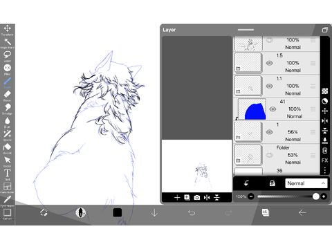Grab reorder handle of folder 1

pos(313,132)
